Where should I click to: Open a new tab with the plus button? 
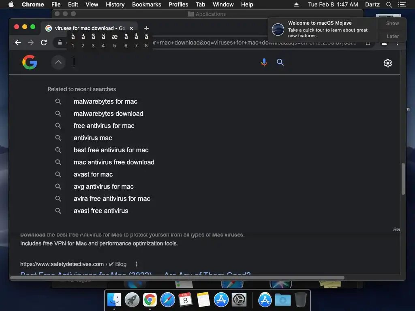tap(146, 28)
